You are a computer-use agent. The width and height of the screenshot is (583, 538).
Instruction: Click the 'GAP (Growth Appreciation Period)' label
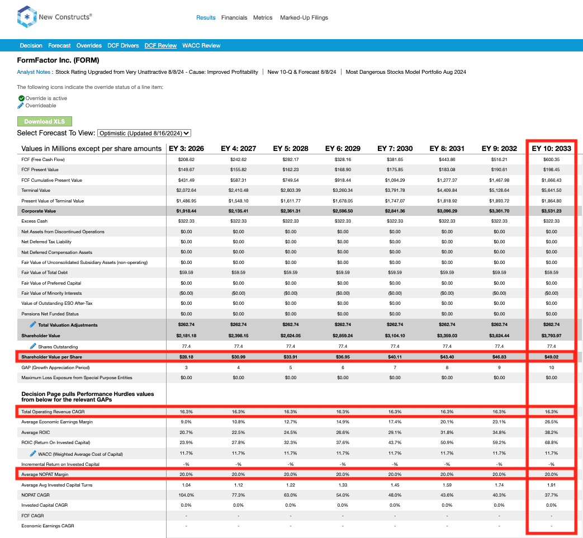[x=56, y=367]
